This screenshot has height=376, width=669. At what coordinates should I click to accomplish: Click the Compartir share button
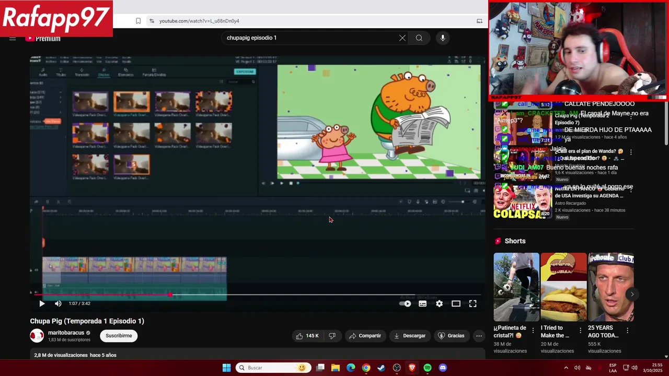pyautogui.click(x=365, y=336)
